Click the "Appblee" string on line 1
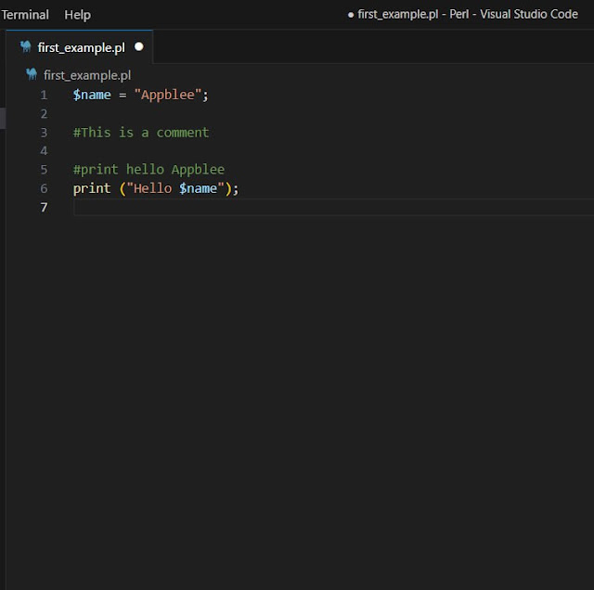 tap(167, 95)
